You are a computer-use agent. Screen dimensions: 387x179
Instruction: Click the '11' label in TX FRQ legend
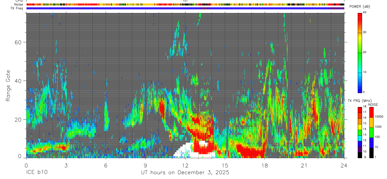tap(365, 146)
